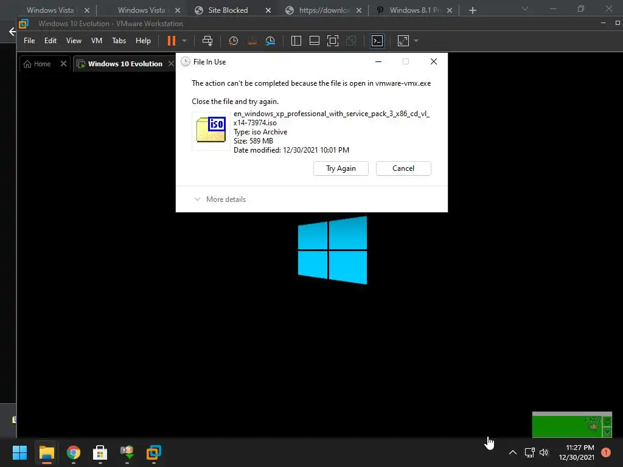
Task: Switch to the Site Blocked browser tab
Action: 228,10
